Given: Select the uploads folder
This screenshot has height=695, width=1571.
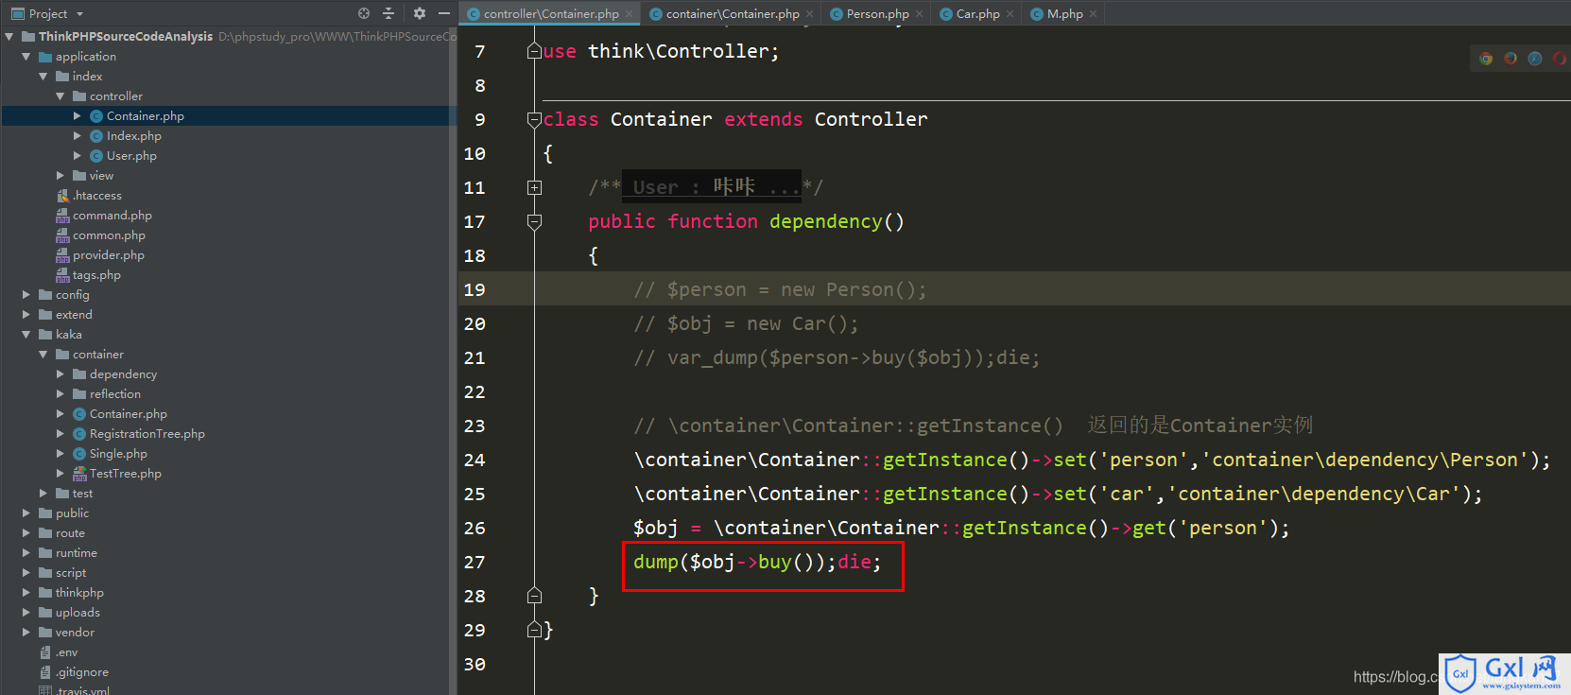Looking at the screenshot, I should click(78, 613).
